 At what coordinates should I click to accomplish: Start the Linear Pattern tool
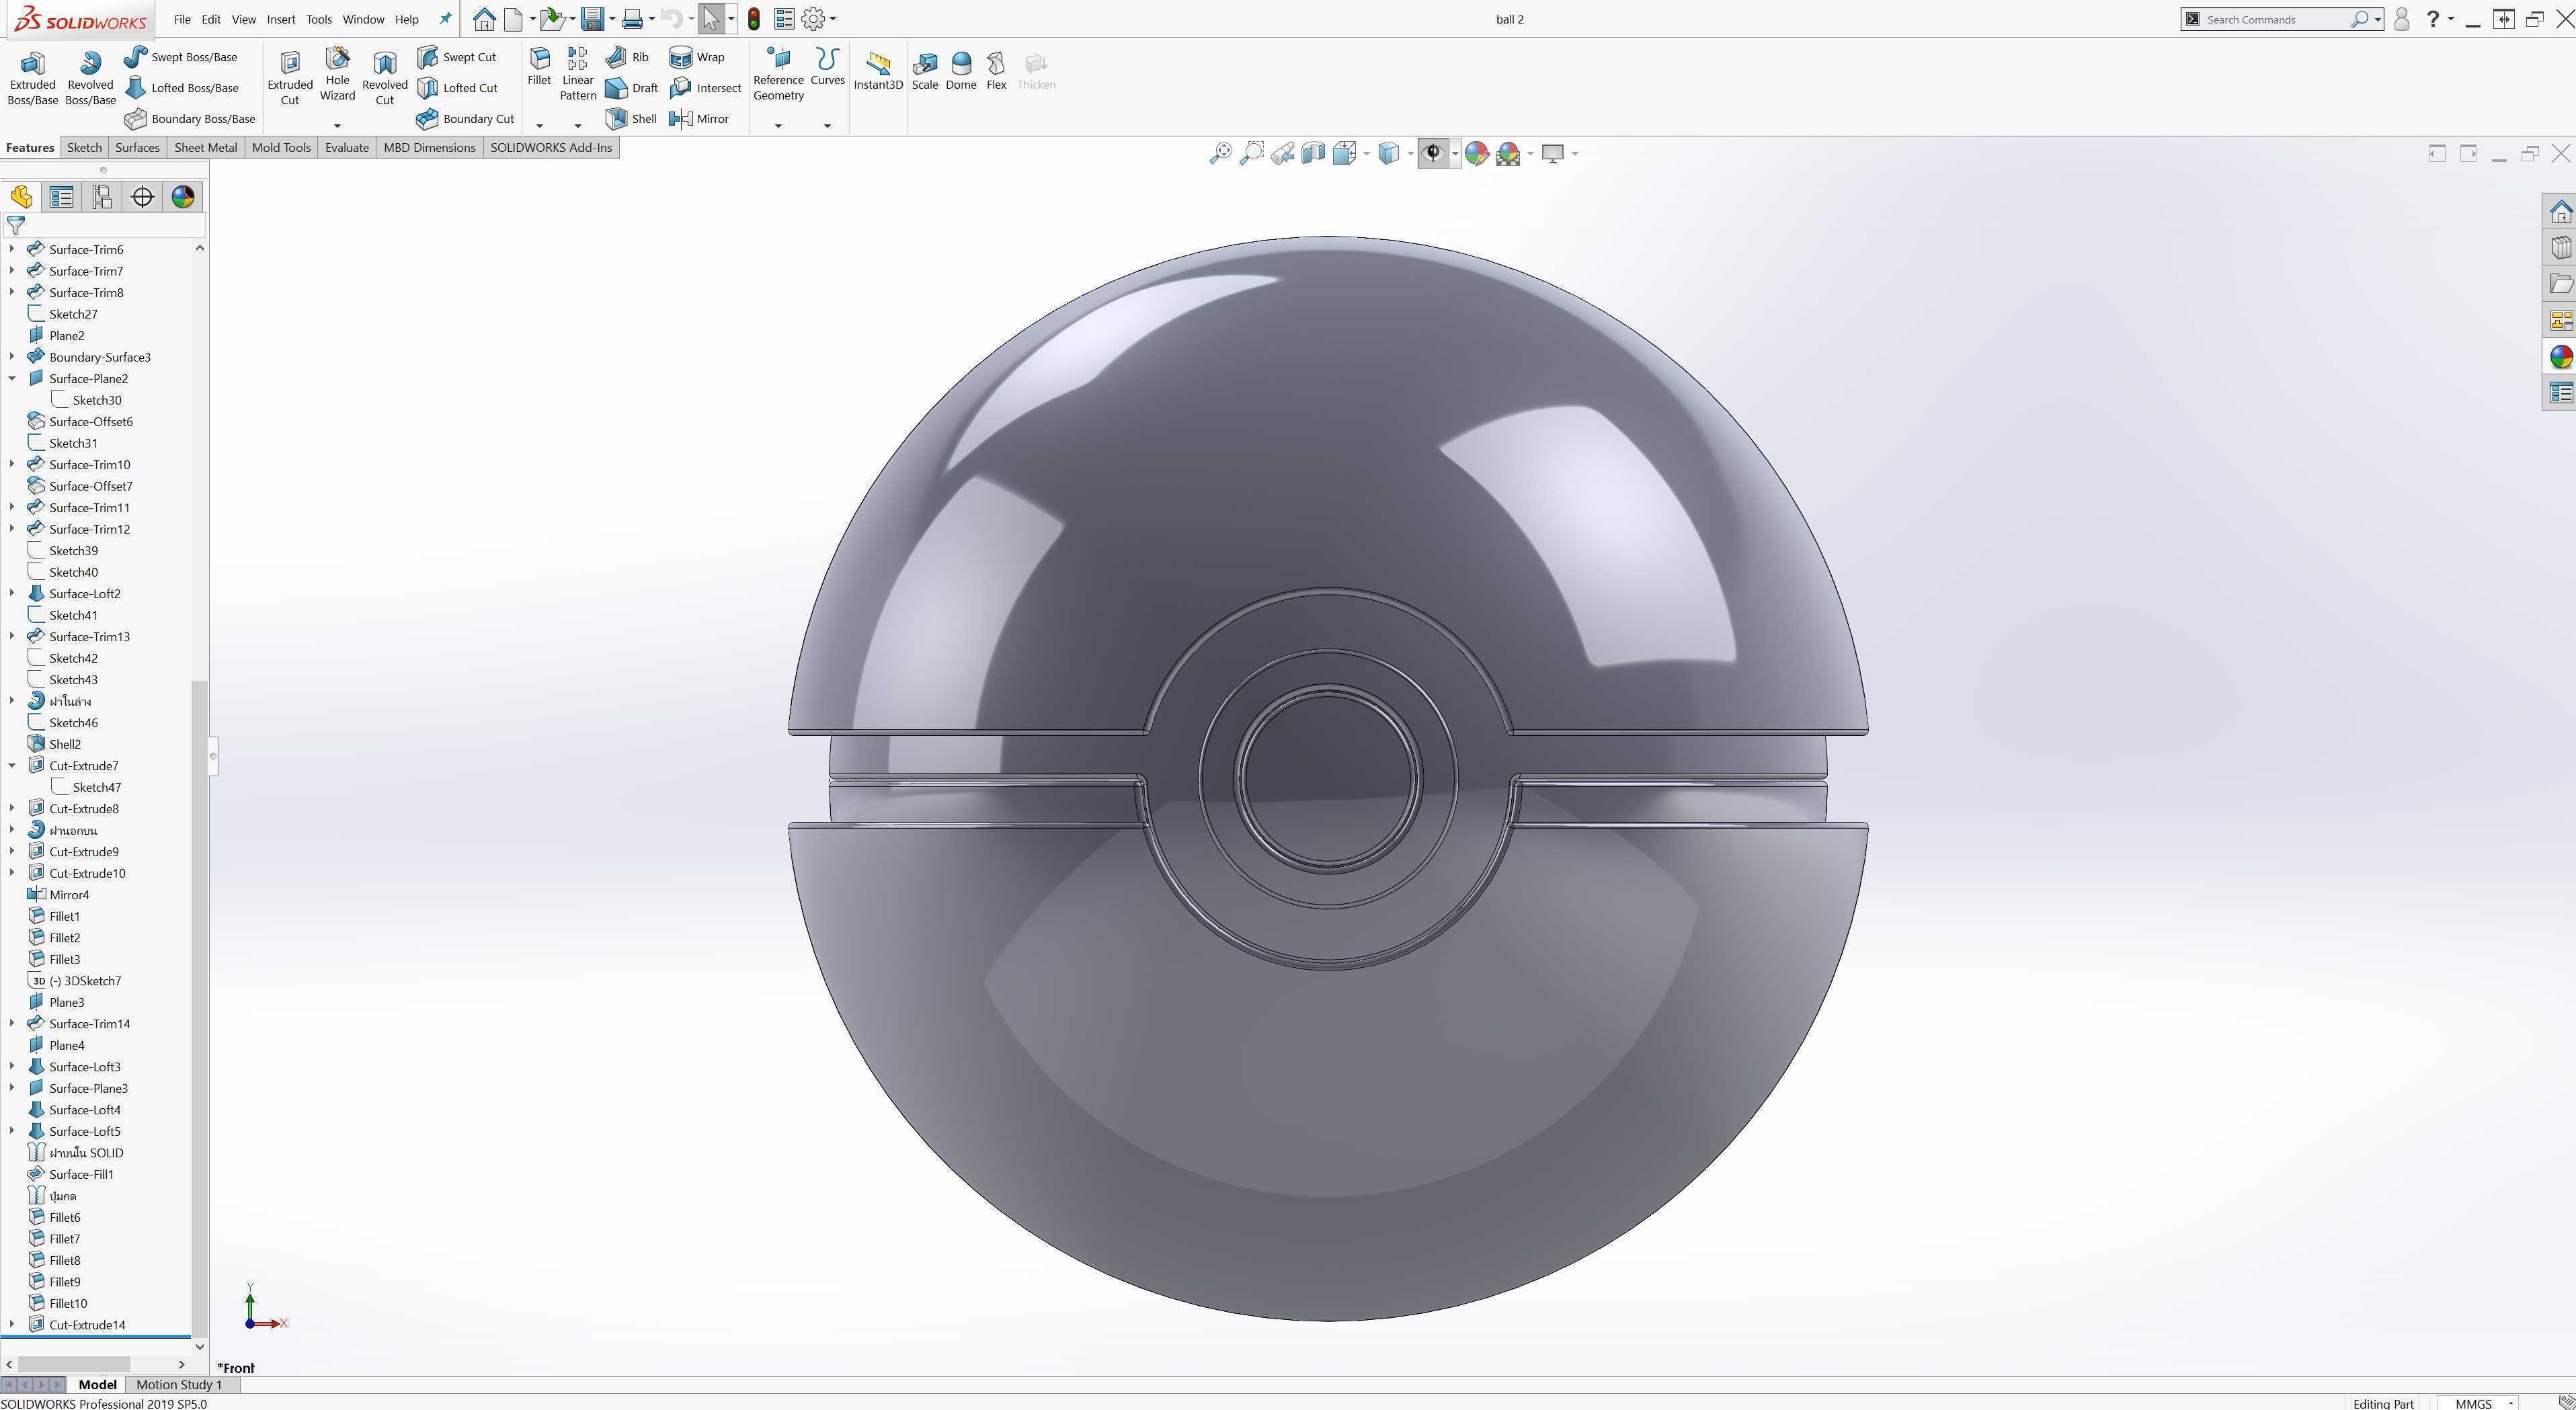point(577,74)
